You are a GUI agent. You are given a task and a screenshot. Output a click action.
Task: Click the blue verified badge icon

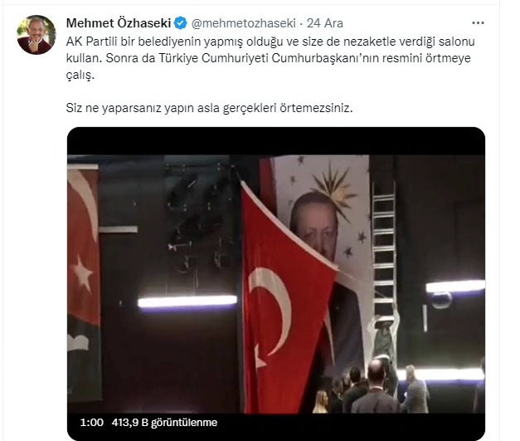coord(181,23)
